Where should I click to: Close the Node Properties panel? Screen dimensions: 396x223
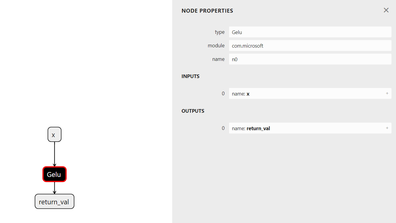tap(386, 10)
